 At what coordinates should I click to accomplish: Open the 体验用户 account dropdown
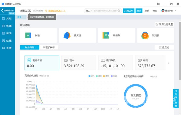[169, 11]
